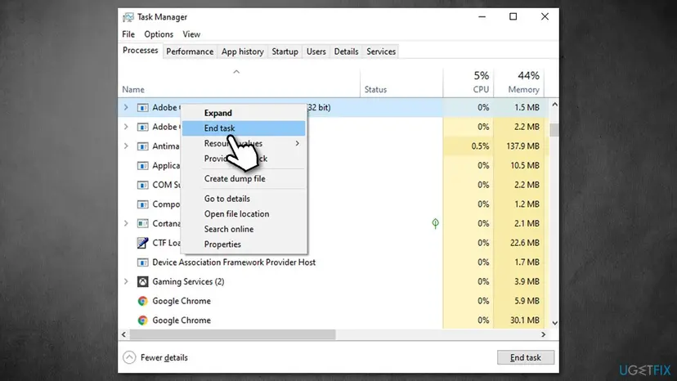This screenshot has height=381, width=677.
Task: Click the Antimalware process icon
Action: pyautogui.click(x=142, y=146)
